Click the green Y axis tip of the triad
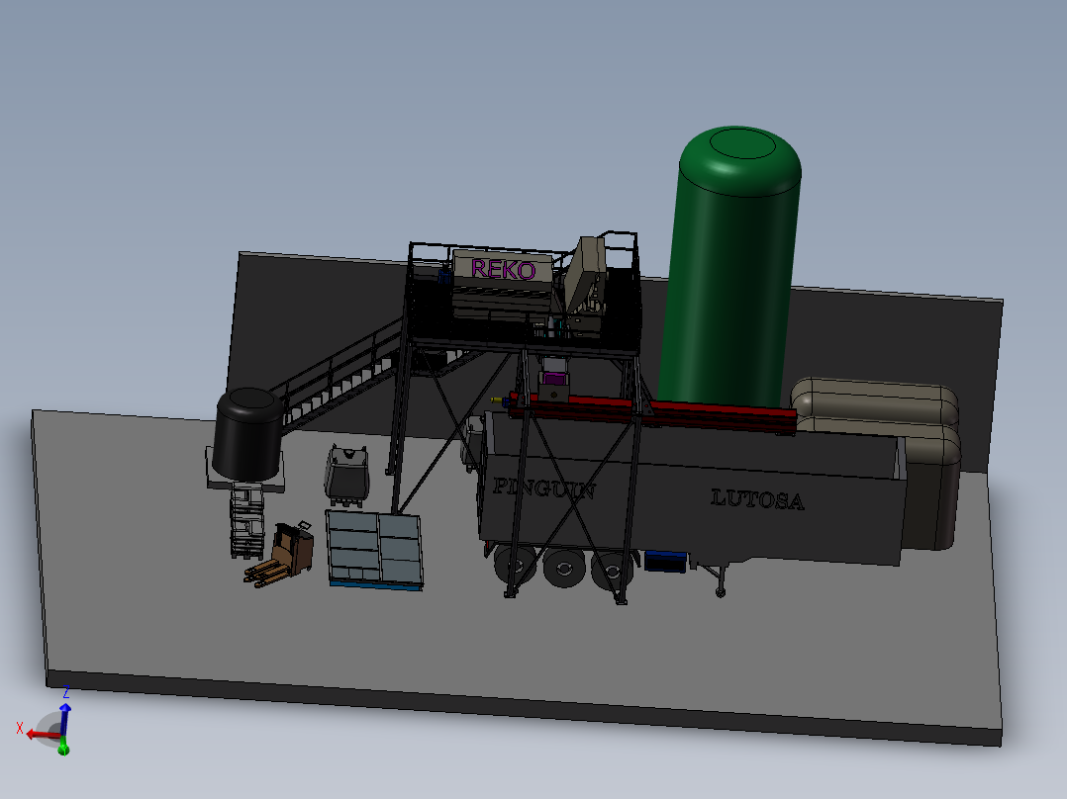1067x799 pixels. [x=63, y=750]
